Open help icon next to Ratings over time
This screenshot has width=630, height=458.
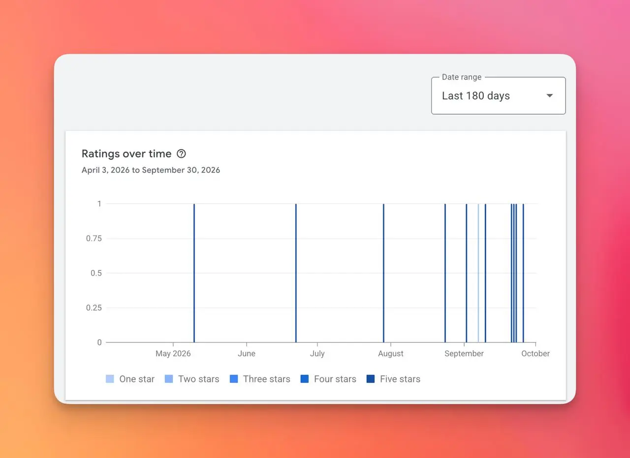[181, 153]
